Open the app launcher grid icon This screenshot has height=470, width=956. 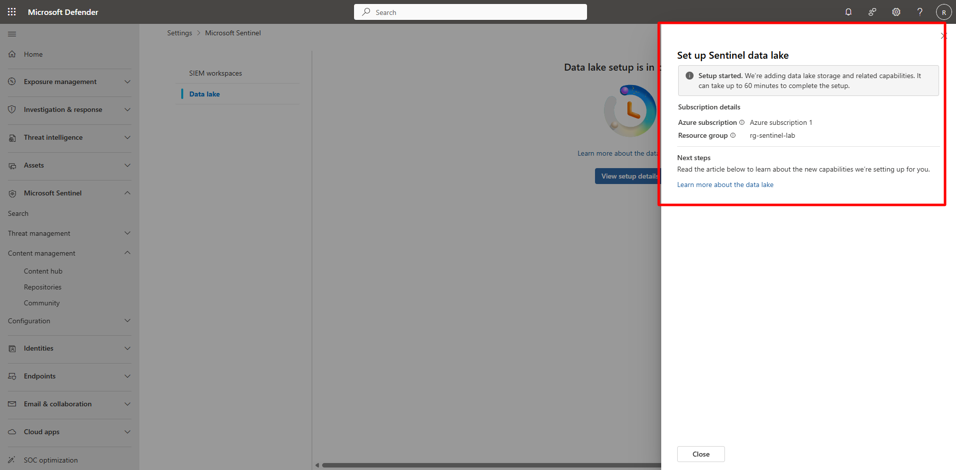[x=12, y=12]
